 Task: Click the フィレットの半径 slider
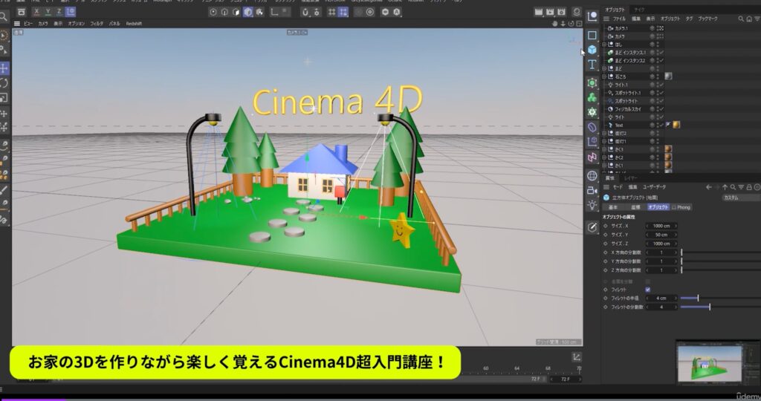click(x=720, y=299)
